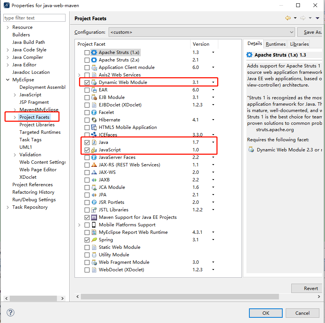The height and width of the screenshot is (323, 325).
Task: Expand the Resource tree node
Action: pos(7,27)
